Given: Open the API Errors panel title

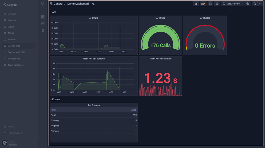Looking at the screenshot, I should coord(205,18).
